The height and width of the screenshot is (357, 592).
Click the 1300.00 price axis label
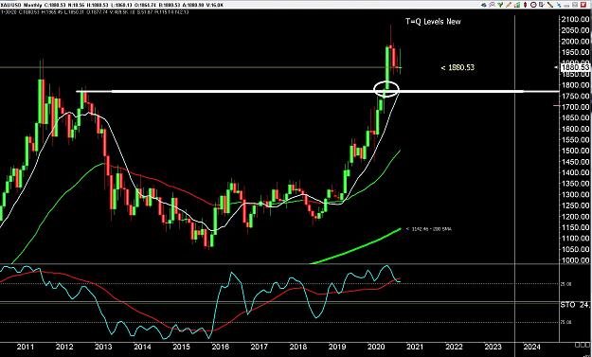click(x=575, y=194)
